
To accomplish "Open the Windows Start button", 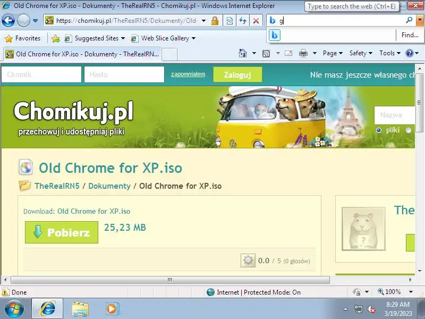I will (x=14, y=309).
